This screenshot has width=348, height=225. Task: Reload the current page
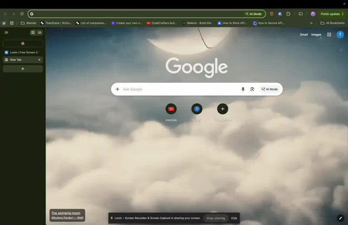pos(22,14)
